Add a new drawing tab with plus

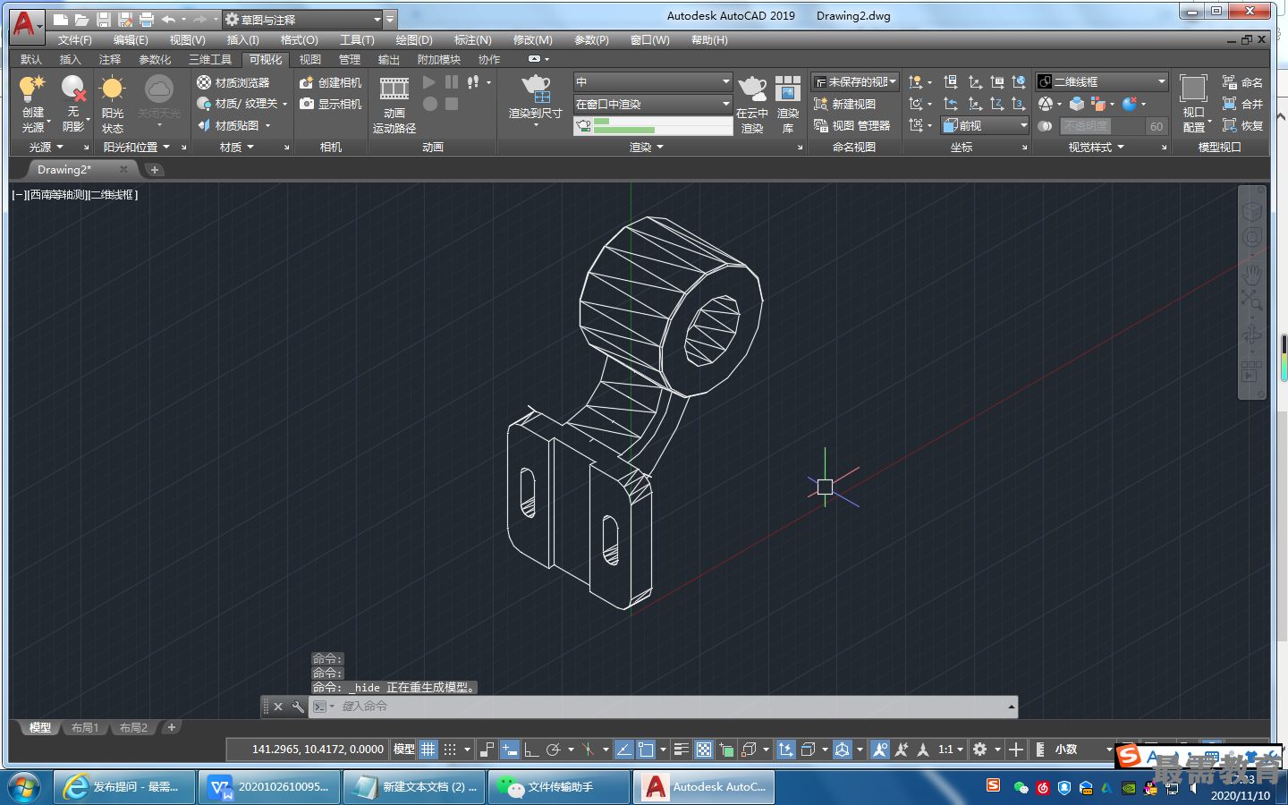155,170
